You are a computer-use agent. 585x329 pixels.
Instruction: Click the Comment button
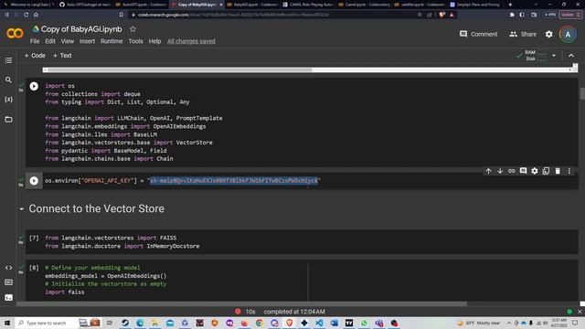478,34
